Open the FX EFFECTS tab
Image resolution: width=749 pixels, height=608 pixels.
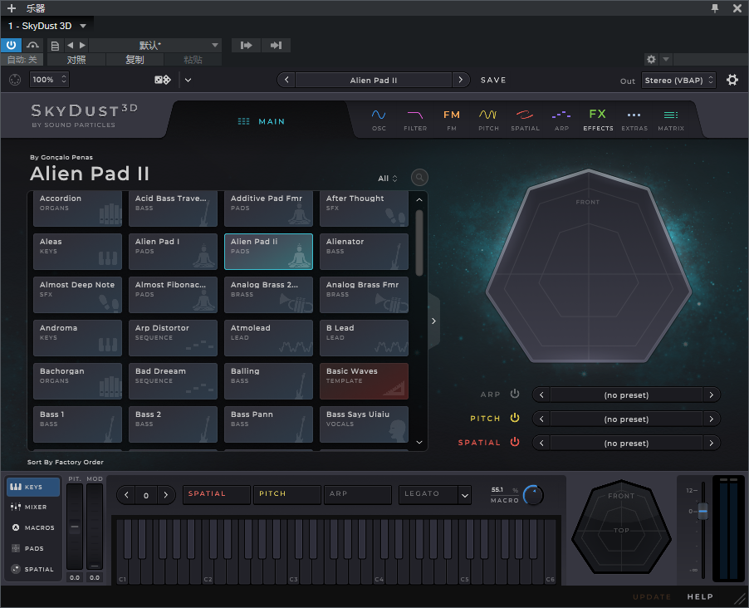(x=598, y=120)
